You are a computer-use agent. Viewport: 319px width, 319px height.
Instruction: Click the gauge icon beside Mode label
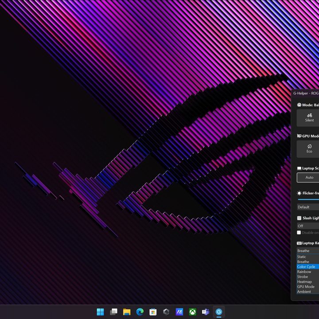coord(299,105)
